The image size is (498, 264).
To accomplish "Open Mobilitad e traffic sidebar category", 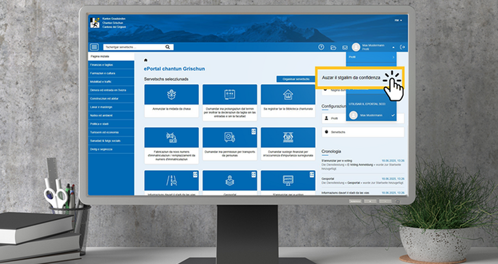I will [111, 82].
